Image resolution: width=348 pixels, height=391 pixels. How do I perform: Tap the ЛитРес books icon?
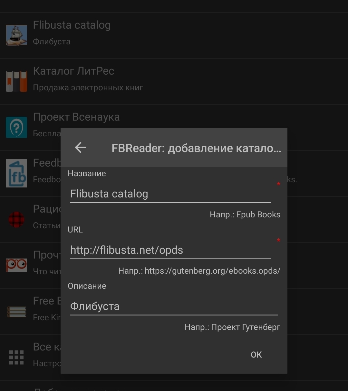tap(16, 81)
